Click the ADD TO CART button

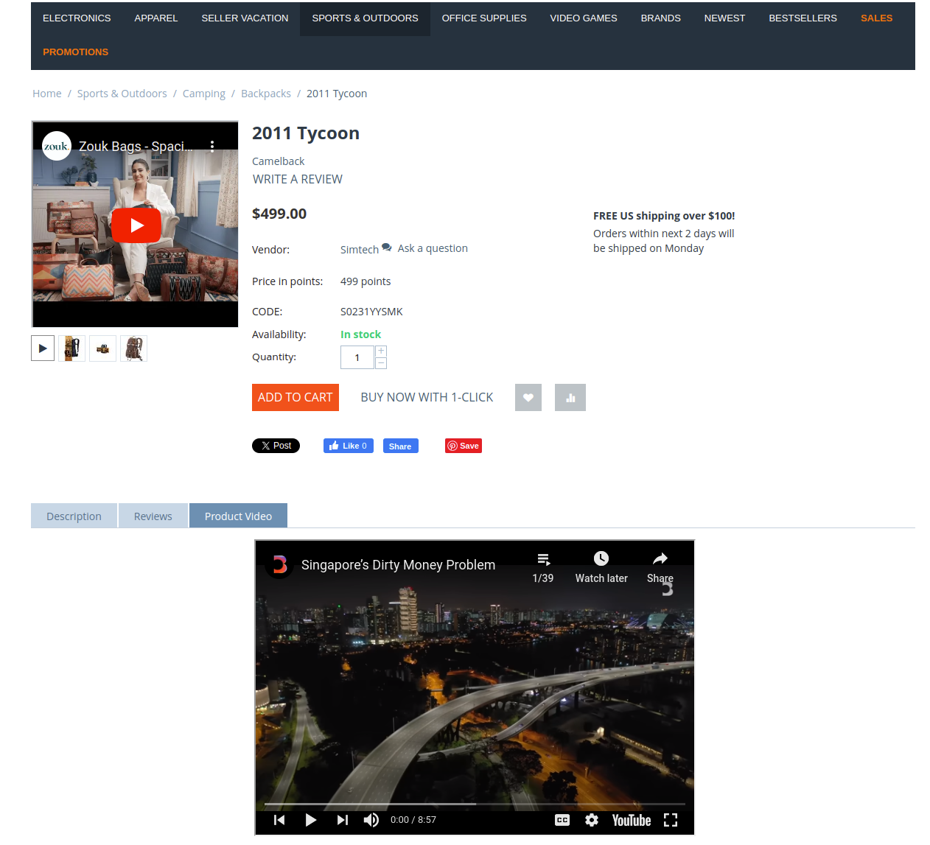[296, 398]
